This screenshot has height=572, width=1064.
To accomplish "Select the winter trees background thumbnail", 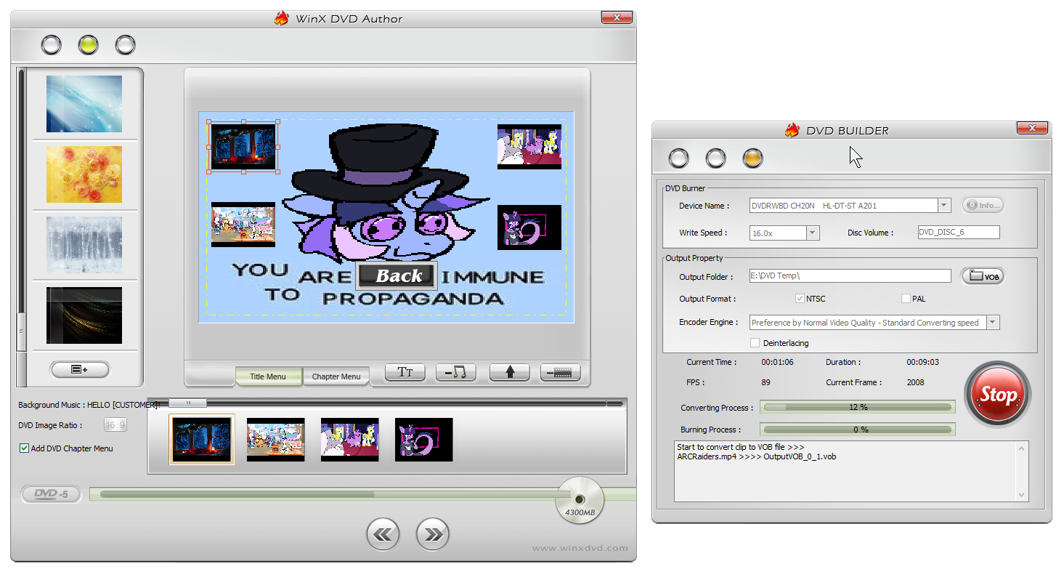I will pos(84,245).
